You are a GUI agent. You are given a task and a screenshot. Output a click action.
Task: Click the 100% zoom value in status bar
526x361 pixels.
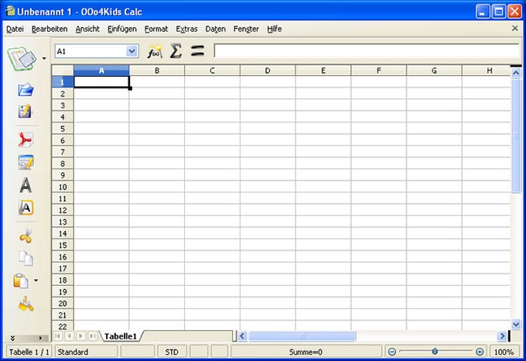pyautogui.click(x=504, y=352)
